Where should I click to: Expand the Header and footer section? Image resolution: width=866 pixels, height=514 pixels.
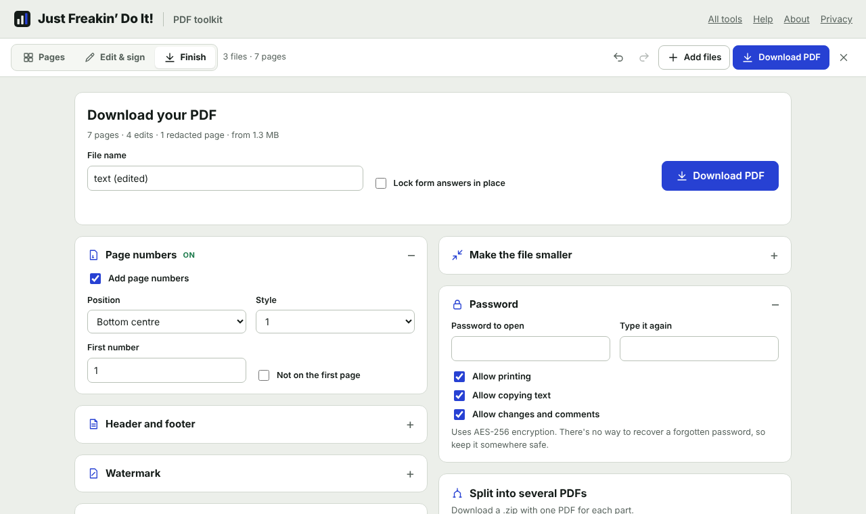[x=410, y=425]
